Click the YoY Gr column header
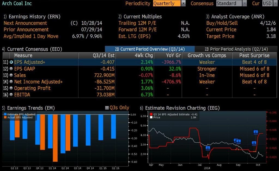The width and height of the screenshot is (279, 171). tap(168, 56)
